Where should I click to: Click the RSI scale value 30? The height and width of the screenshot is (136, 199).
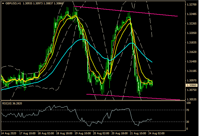[x=188, y=122]
